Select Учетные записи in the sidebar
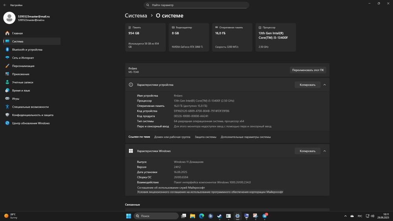Image resolution: width=393 pixels, height=221 pixels. (22, 82)
